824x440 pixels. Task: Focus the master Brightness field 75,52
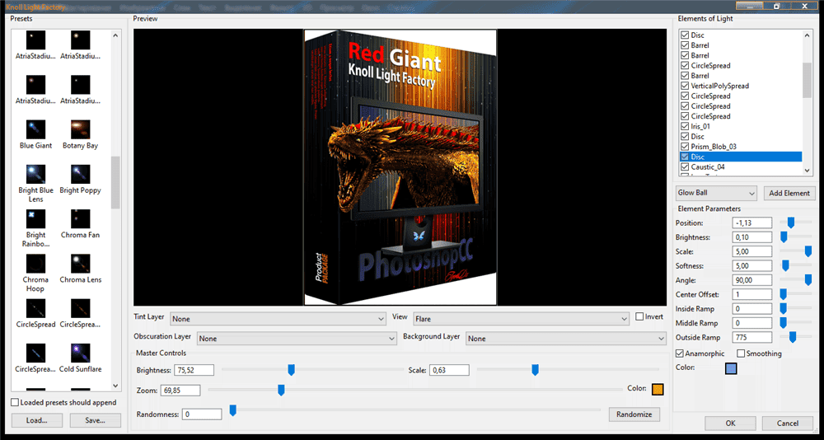(194, 370)
